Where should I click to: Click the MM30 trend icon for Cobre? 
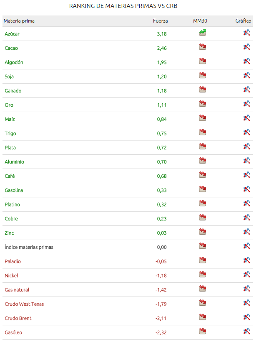pyautogui.click(x=203, y=217)
